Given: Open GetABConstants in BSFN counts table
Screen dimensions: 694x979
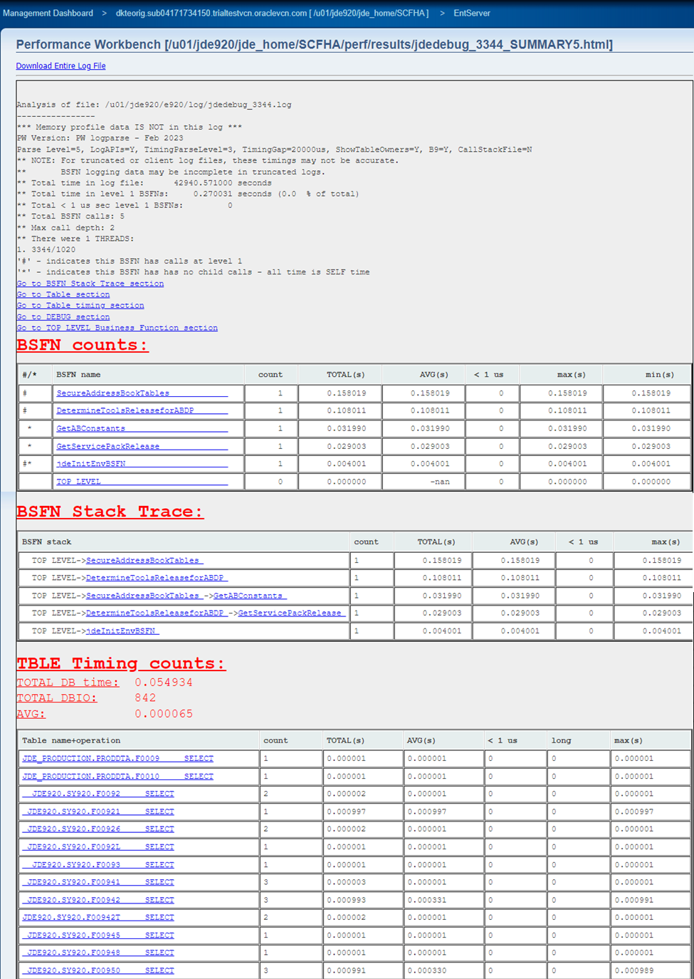Looking at the screenshot, I should point(142,428).
